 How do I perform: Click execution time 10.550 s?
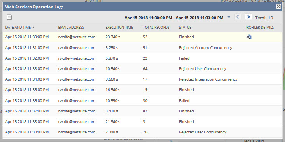[113, 101]
